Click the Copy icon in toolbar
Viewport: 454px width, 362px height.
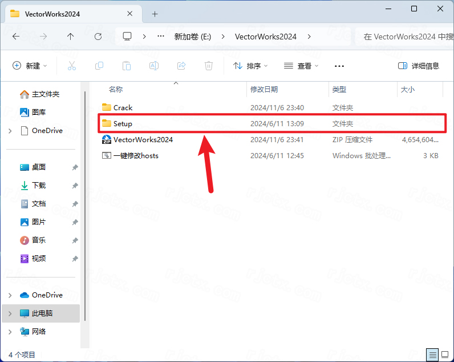point(99,66)
